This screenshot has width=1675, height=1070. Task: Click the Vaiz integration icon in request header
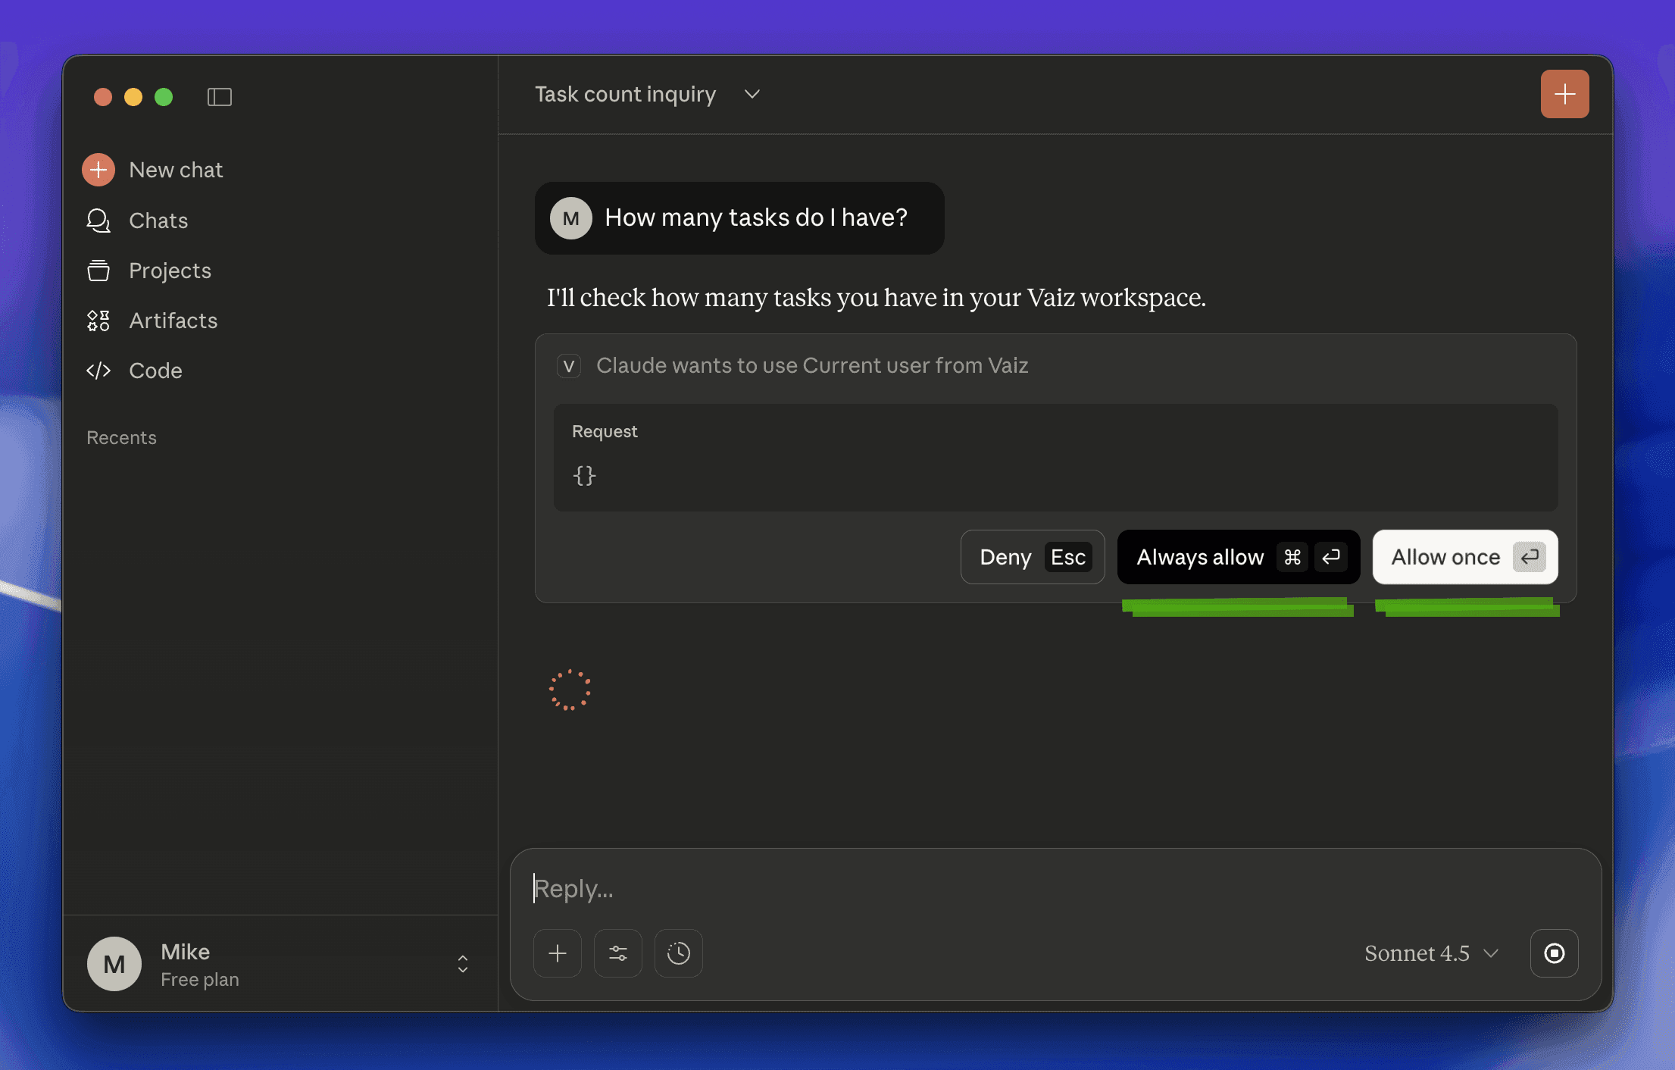(x=568, y=366)
